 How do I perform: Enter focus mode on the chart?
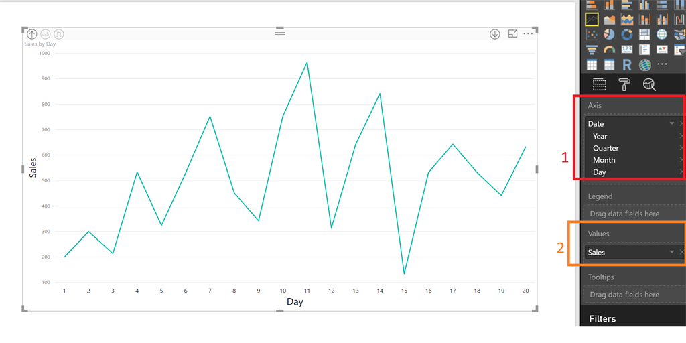click(x=512, y=33)
